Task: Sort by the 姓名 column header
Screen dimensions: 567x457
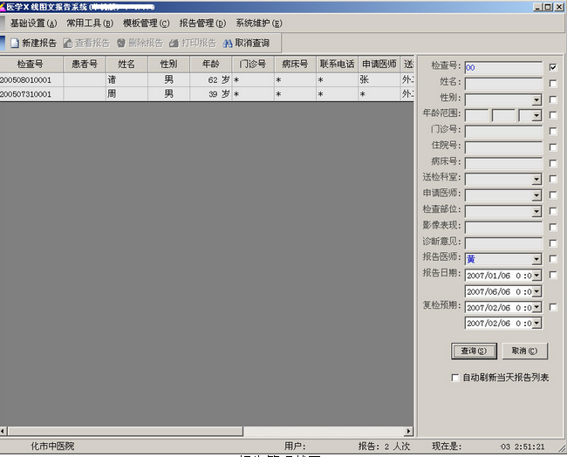Action: click(x=126, y=65)
